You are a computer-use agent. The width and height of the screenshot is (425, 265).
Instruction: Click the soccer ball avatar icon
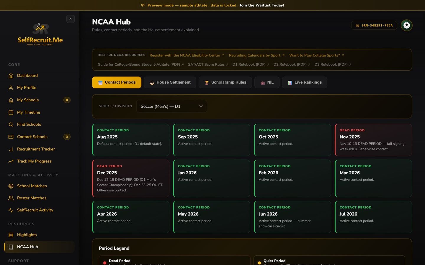(406, 25)
